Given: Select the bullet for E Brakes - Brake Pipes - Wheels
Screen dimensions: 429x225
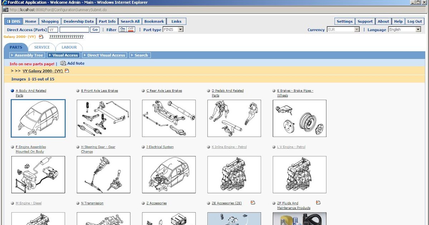Looking at the screenshot, I should click(274, 91).
